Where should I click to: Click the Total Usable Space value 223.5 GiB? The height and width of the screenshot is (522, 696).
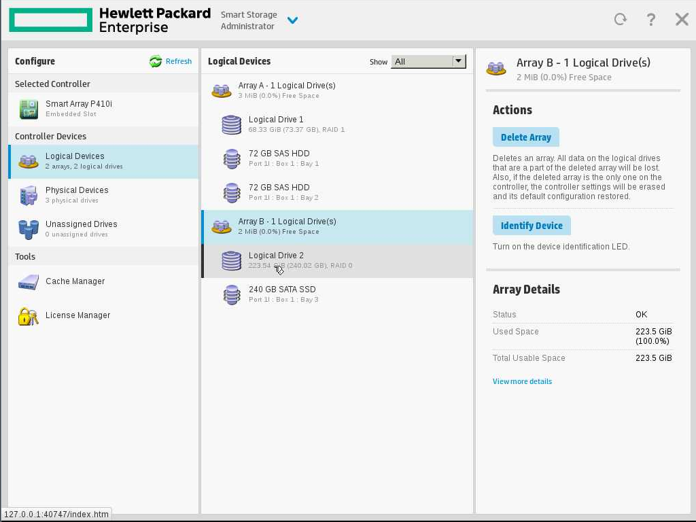point(654,358)
